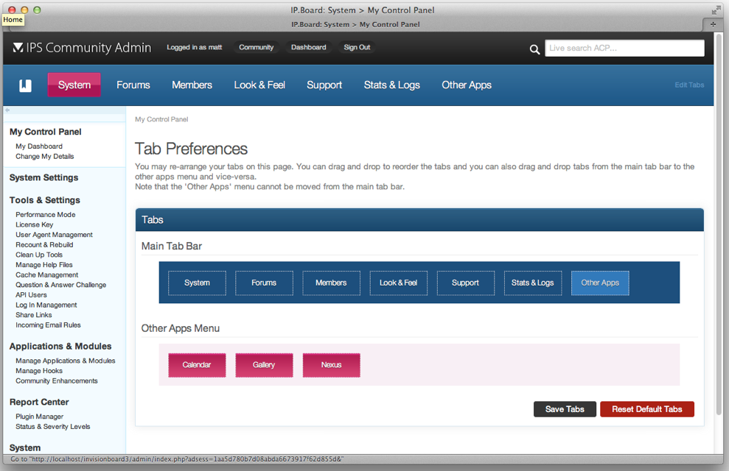Open Change My Details link

(x=45, y=156)
